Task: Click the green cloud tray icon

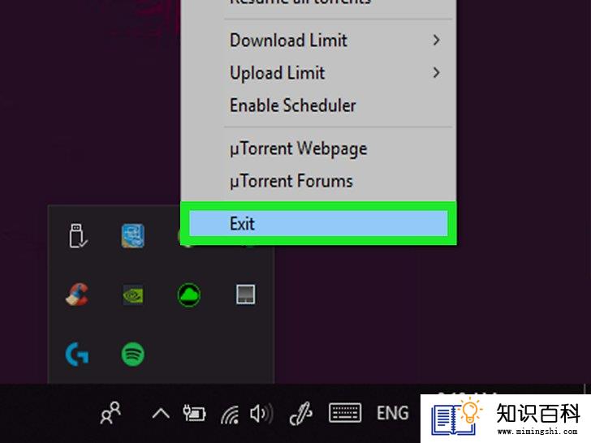Action: pos(189,295)
